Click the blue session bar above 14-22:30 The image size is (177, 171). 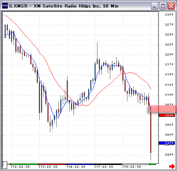(80, 164)
